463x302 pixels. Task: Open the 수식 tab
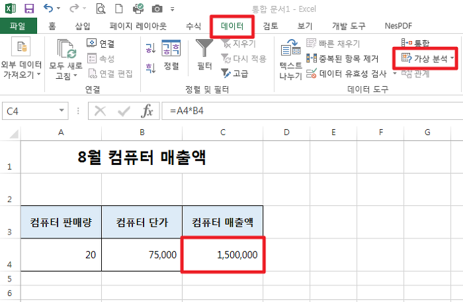[x=193, y=26]
